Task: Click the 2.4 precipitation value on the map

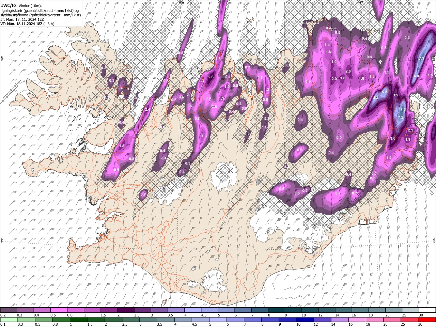Action: pyautogui.click(x=147, y=109)
